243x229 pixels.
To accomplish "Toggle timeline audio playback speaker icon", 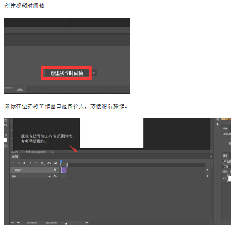I will (x=36, y=163).
